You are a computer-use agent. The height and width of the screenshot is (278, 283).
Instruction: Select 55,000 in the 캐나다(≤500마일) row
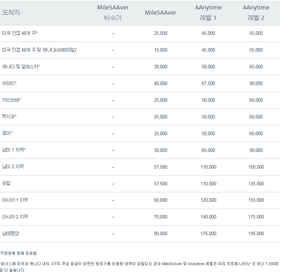tap(256, 50)
